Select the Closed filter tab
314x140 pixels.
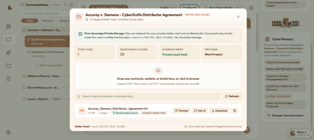[64, 21]
